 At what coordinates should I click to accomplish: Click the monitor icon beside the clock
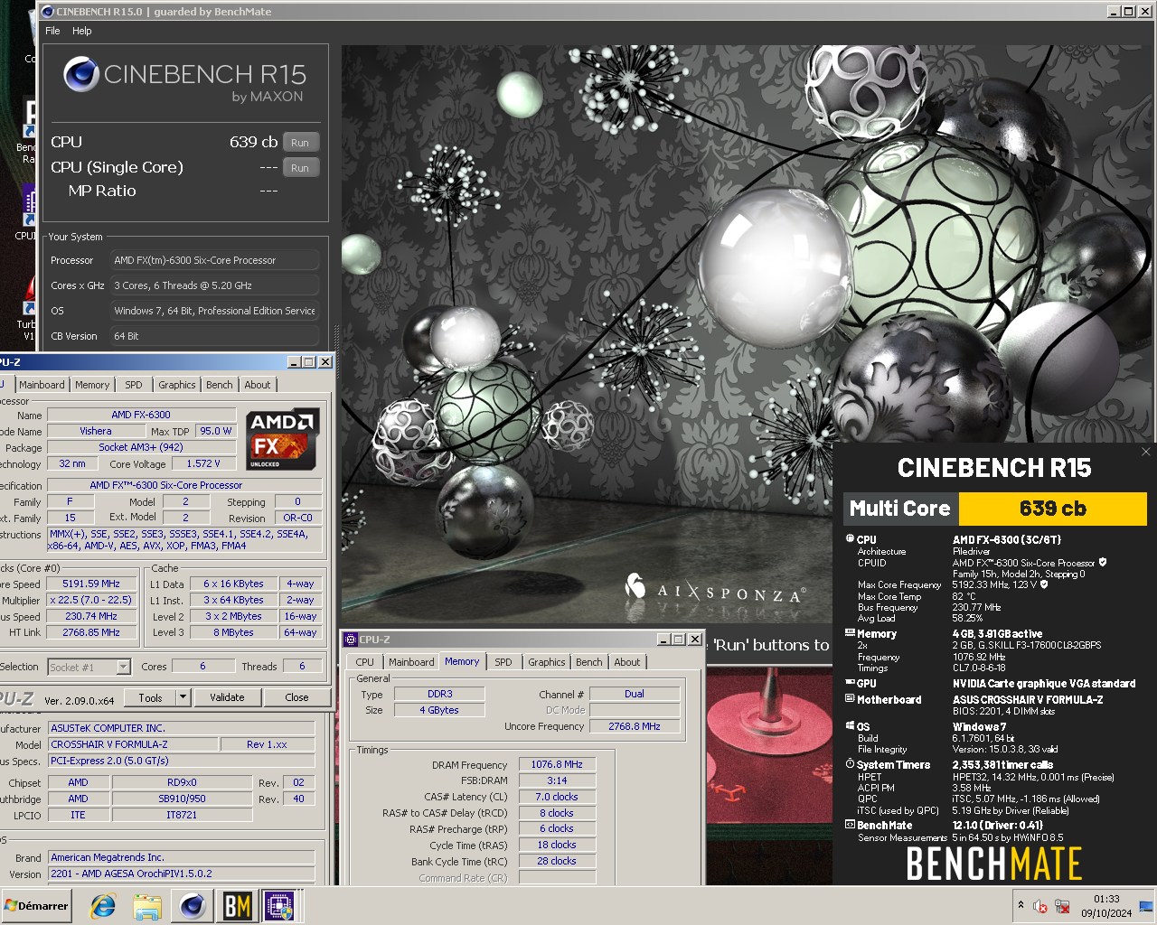point(1146,906)
